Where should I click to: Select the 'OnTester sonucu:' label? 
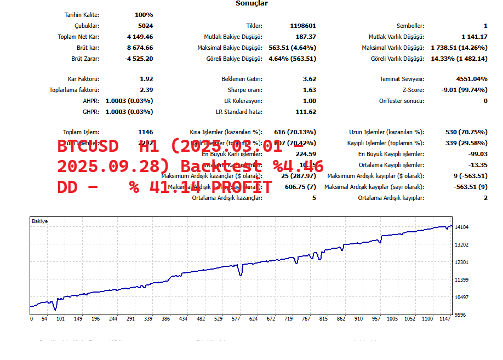pyautogui.click(x=402, y=101)
